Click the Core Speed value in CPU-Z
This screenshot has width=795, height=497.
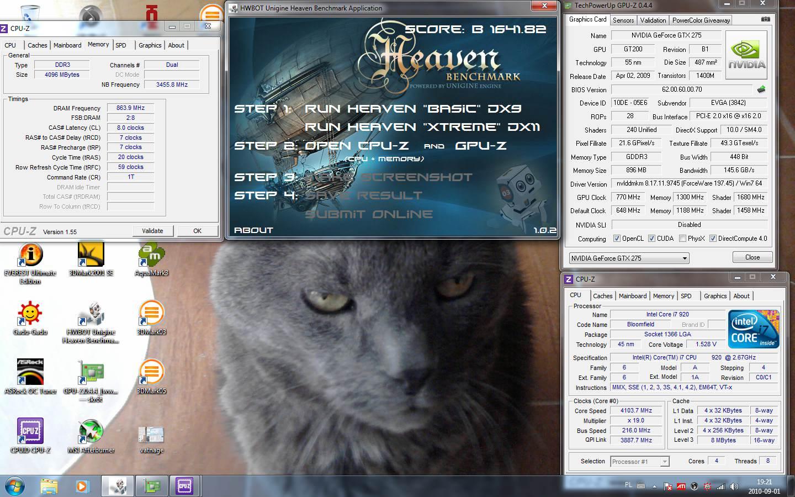point(637,411)
